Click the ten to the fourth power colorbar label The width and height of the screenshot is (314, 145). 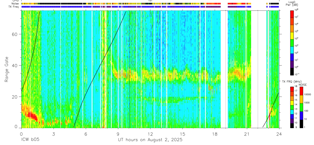coord(296,39)
